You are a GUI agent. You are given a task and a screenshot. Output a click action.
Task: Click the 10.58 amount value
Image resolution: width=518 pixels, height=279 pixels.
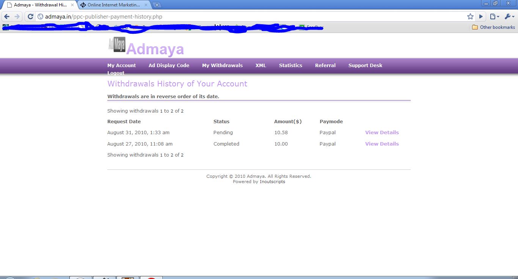(x=281, y=132)
